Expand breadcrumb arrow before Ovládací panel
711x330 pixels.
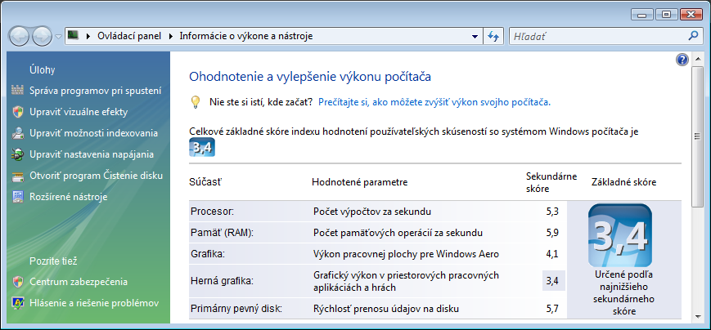tap(88, 36)
